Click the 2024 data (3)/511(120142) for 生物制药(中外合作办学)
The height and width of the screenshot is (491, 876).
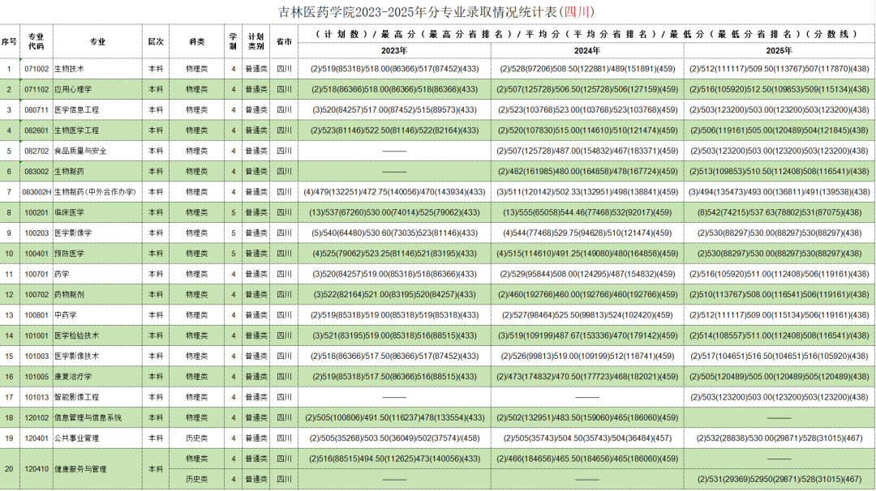point(587,192)
